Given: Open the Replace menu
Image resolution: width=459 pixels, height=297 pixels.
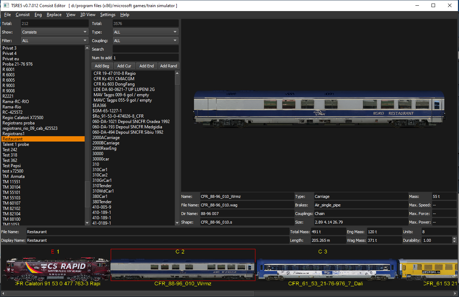Looking at the screenshot, I should pos(54,15).
